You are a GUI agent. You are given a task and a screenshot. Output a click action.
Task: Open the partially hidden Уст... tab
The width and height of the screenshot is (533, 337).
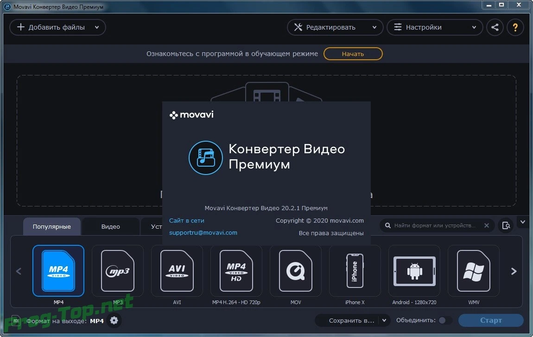pos(152,226)
